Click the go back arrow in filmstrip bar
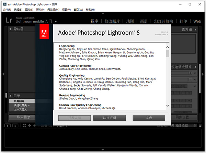Viewport: 206px width, 153px height. pos(30,126)
